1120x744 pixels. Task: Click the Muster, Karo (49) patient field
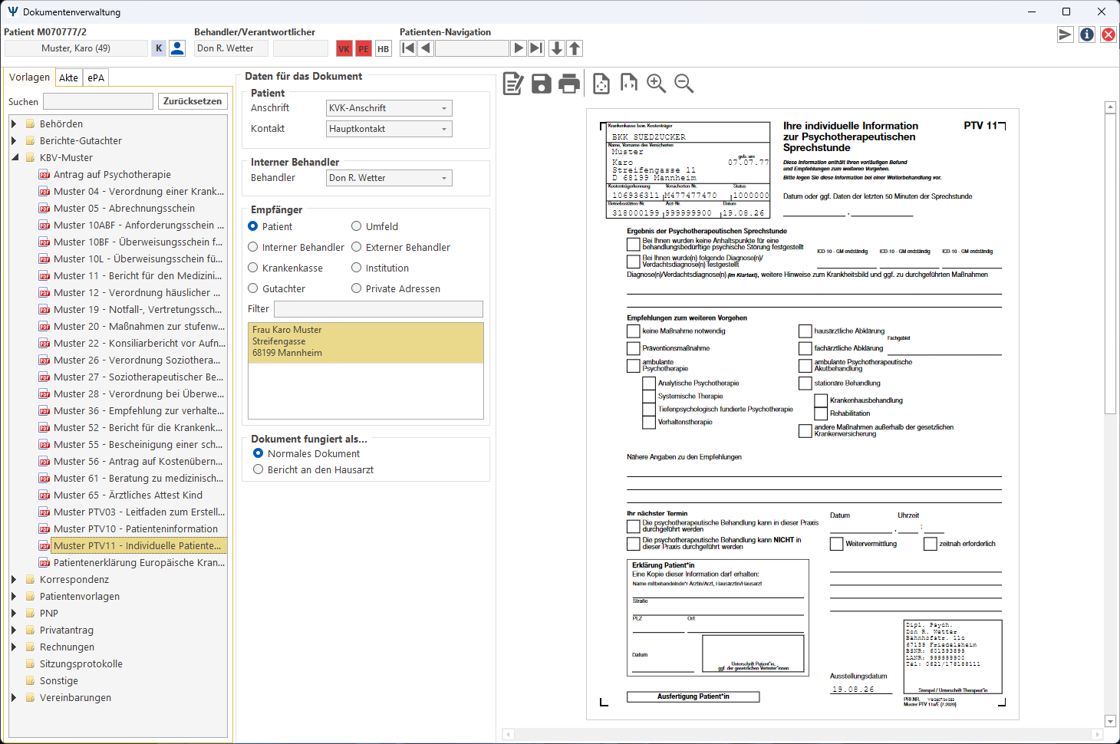[76, 48]
